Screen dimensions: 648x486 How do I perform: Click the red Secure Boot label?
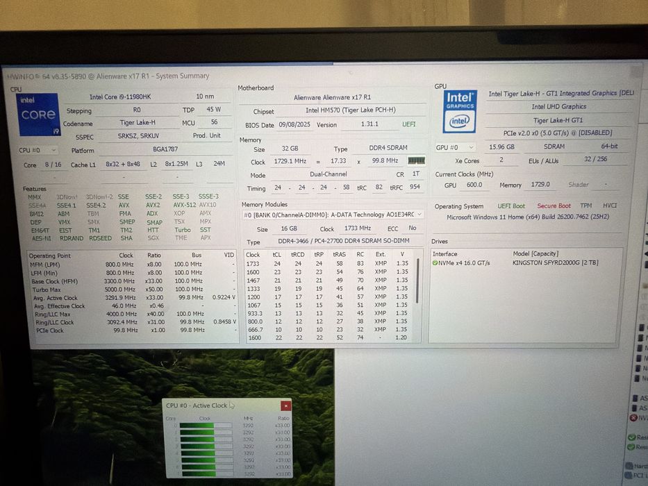pyautogui.click(x=554, y=206)
